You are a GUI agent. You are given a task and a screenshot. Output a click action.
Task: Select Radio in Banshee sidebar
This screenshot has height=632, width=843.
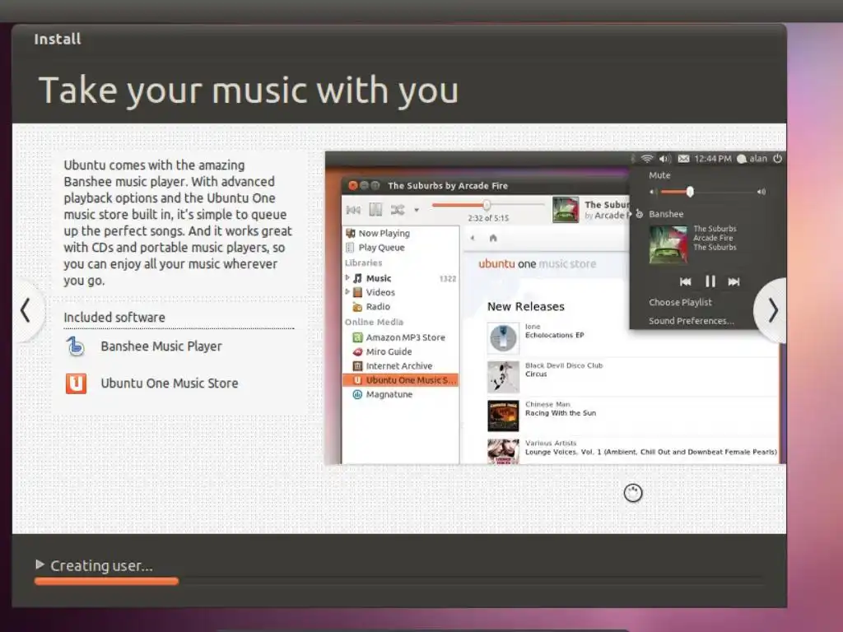[x=378, y=307]
